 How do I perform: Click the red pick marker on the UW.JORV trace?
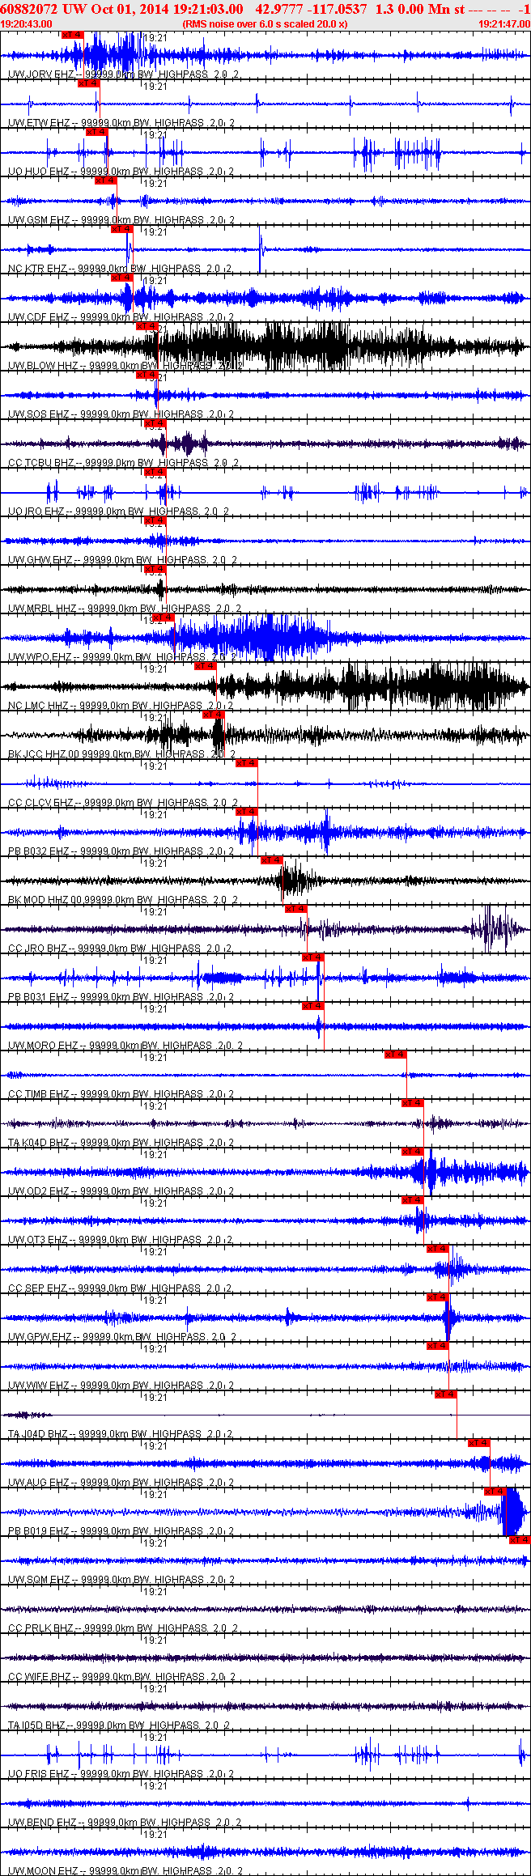pos(72,35)
